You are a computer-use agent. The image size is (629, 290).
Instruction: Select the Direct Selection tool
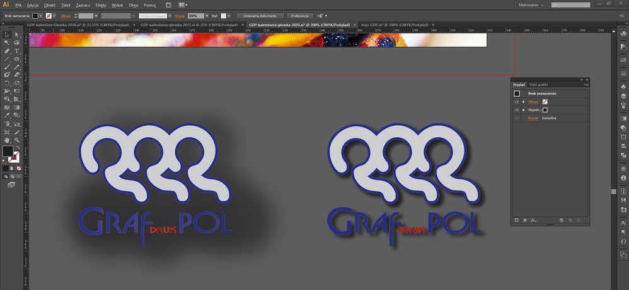[x=17, y=35]
